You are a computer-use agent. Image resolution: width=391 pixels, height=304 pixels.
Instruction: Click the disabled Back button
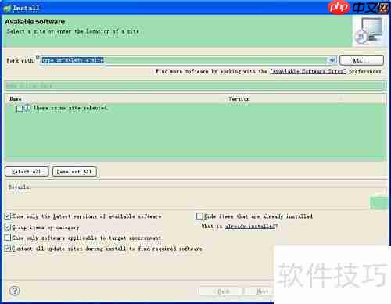221,291
